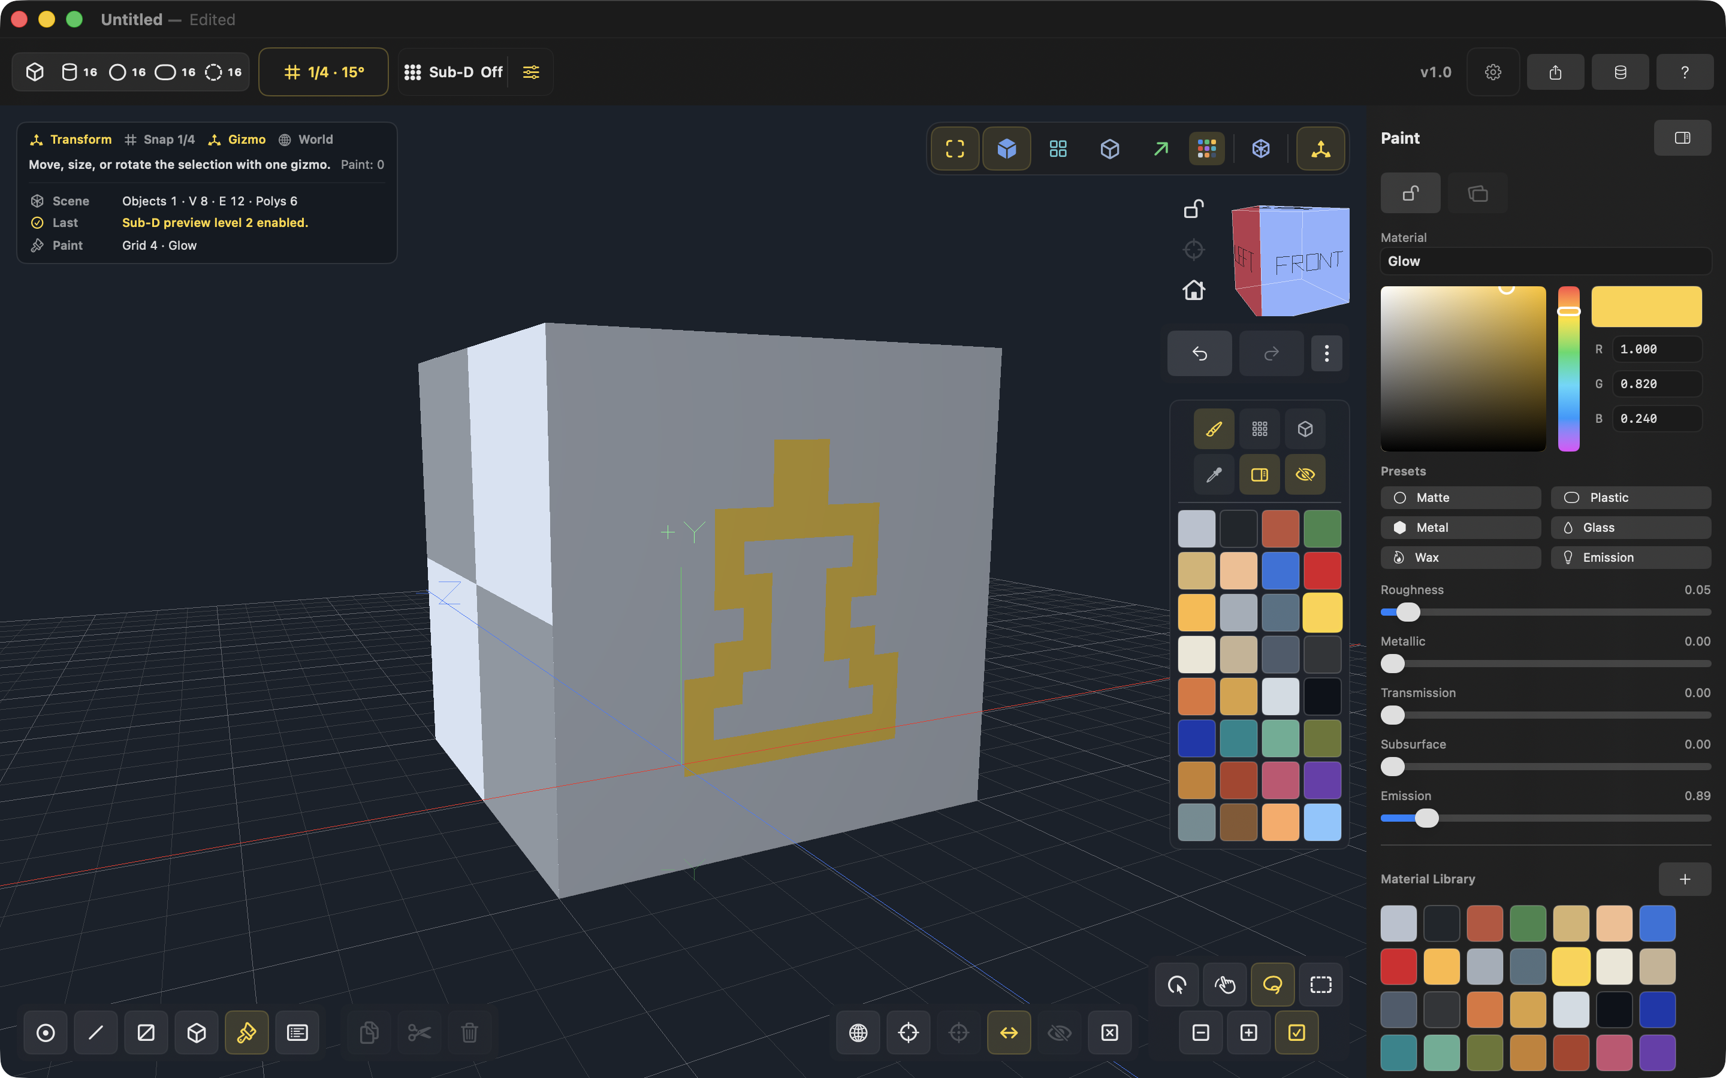The width and height of the screenshot is (1726, 1078).
Task: Click the blue x-ray cube icon
Action: point(1261,149)
